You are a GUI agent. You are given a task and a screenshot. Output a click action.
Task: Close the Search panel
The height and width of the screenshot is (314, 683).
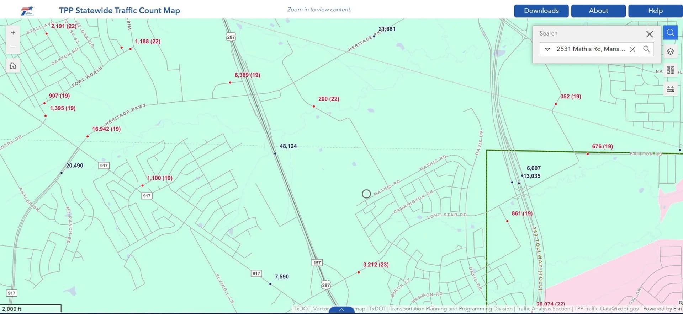click(649, 34)
